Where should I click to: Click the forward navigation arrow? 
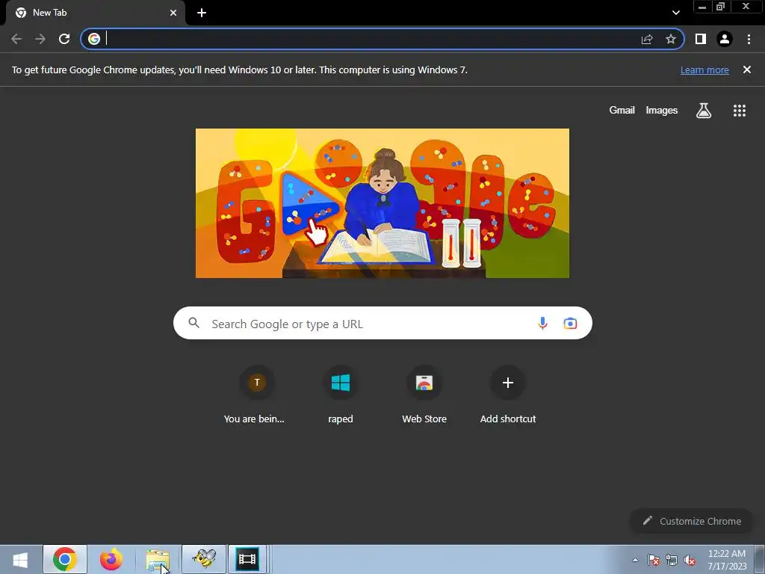point(40,39)
